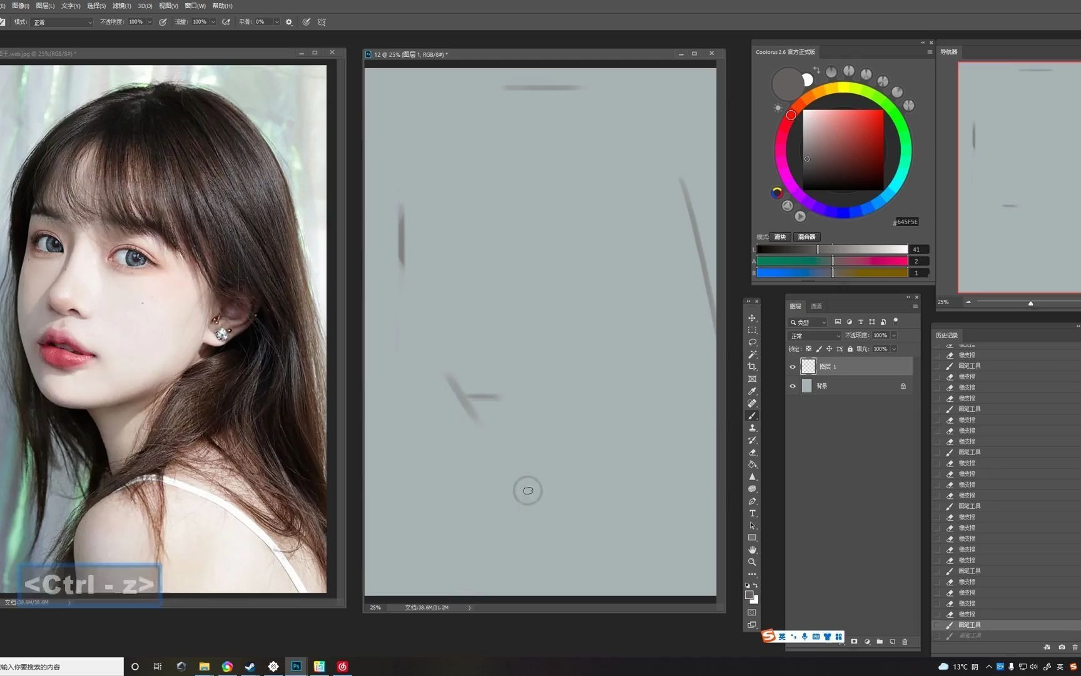Create a new layer with the Layers panel icon
Screen dimensions: 1081x676
(x=892, y=642)
